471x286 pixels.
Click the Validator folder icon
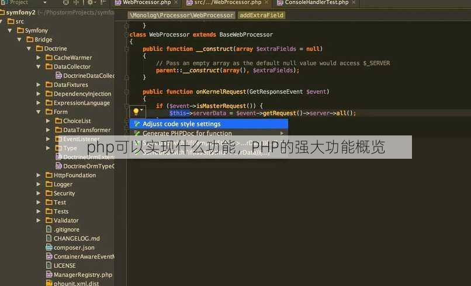[x=49, y=220]
